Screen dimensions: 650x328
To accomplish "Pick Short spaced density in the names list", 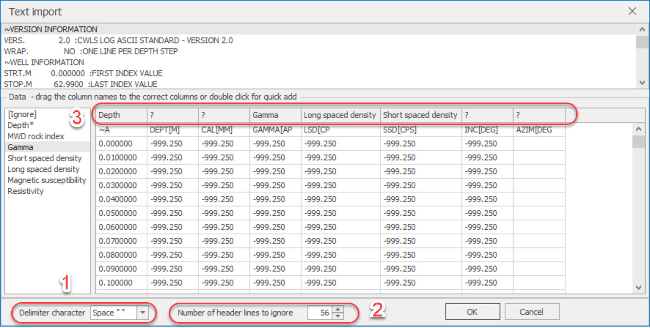I will click(47, 158).
